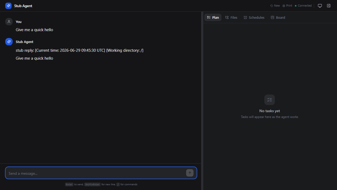Click the 'Stub Agent' title in header
337x190 pixels.
[23, 6]
